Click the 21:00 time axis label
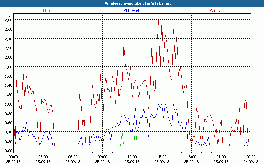264x165 pixels. (221, 157)
